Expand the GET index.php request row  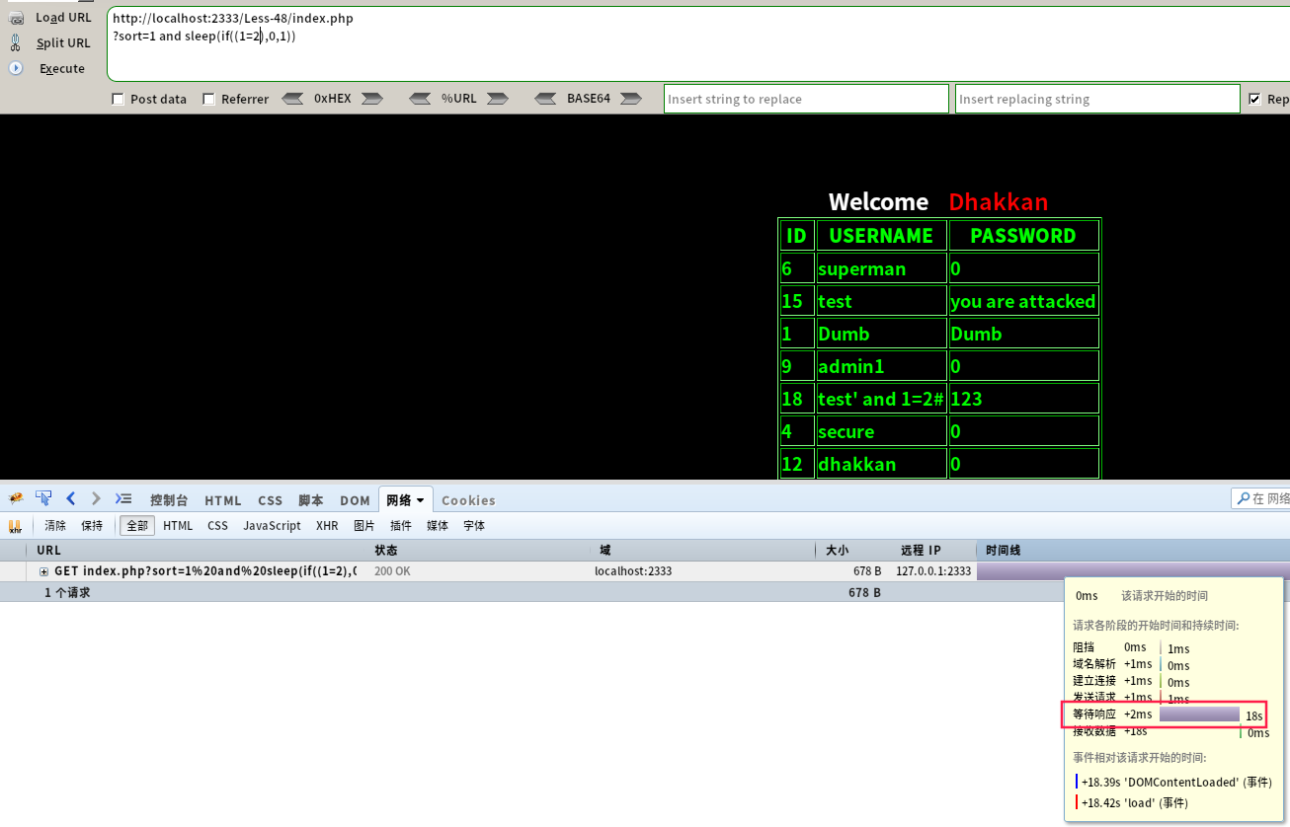[x=43, y=571]
